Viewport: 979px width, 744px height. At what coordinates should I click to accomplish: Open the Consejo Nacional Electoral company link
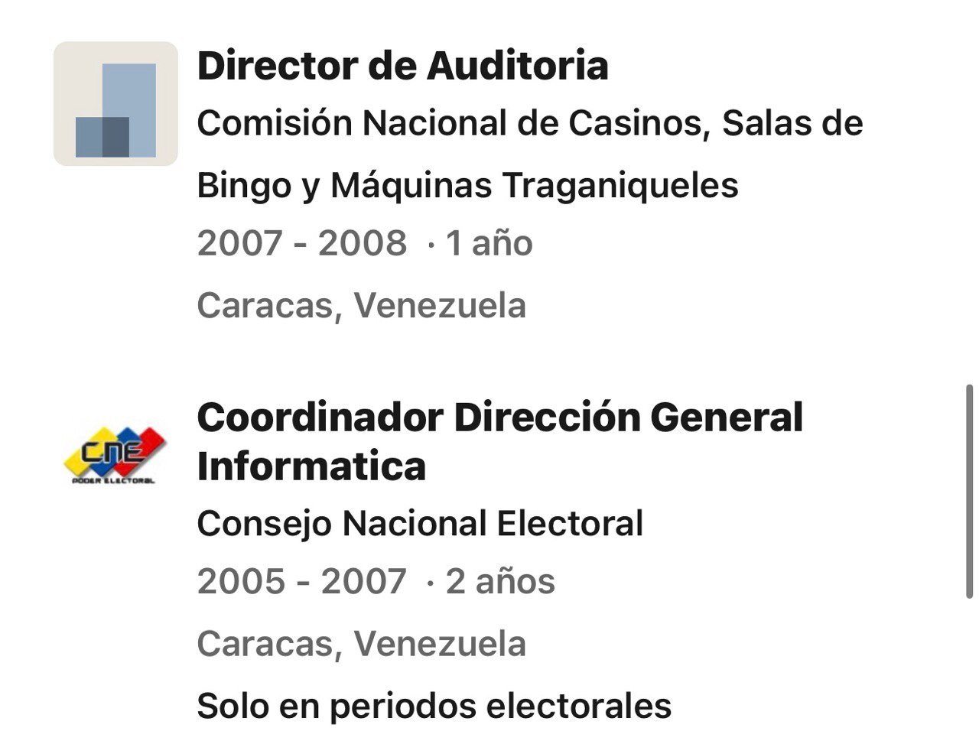pyautogui.click(x=420, y=524)
